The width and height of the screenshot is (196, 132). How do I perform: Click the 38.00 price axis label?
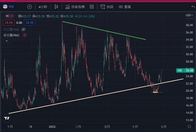[x=189, y=25]
